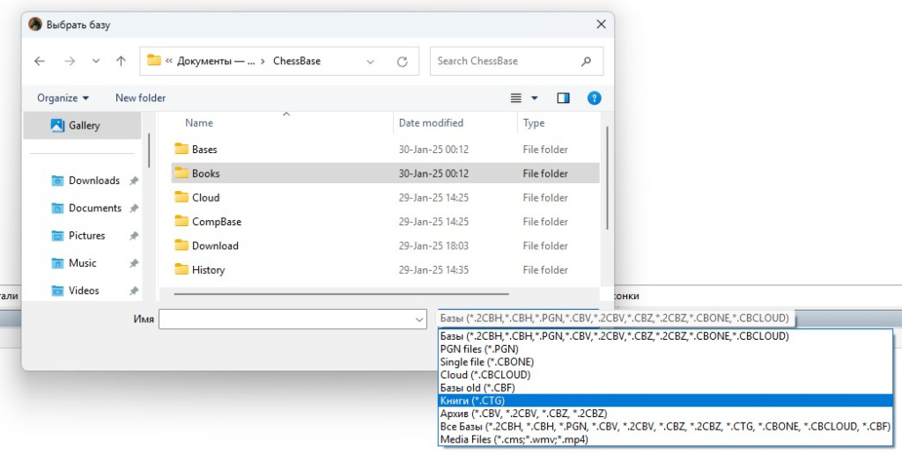
Task: Go up one folder level
Action: [x=121, y=61]
